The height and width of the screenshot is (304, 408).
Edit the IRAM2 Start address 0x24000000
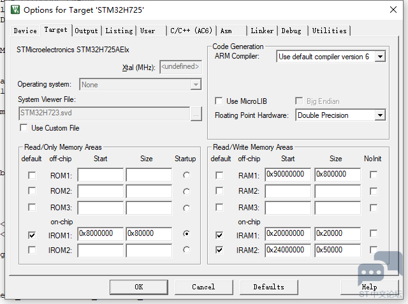(x=288, y=250)
